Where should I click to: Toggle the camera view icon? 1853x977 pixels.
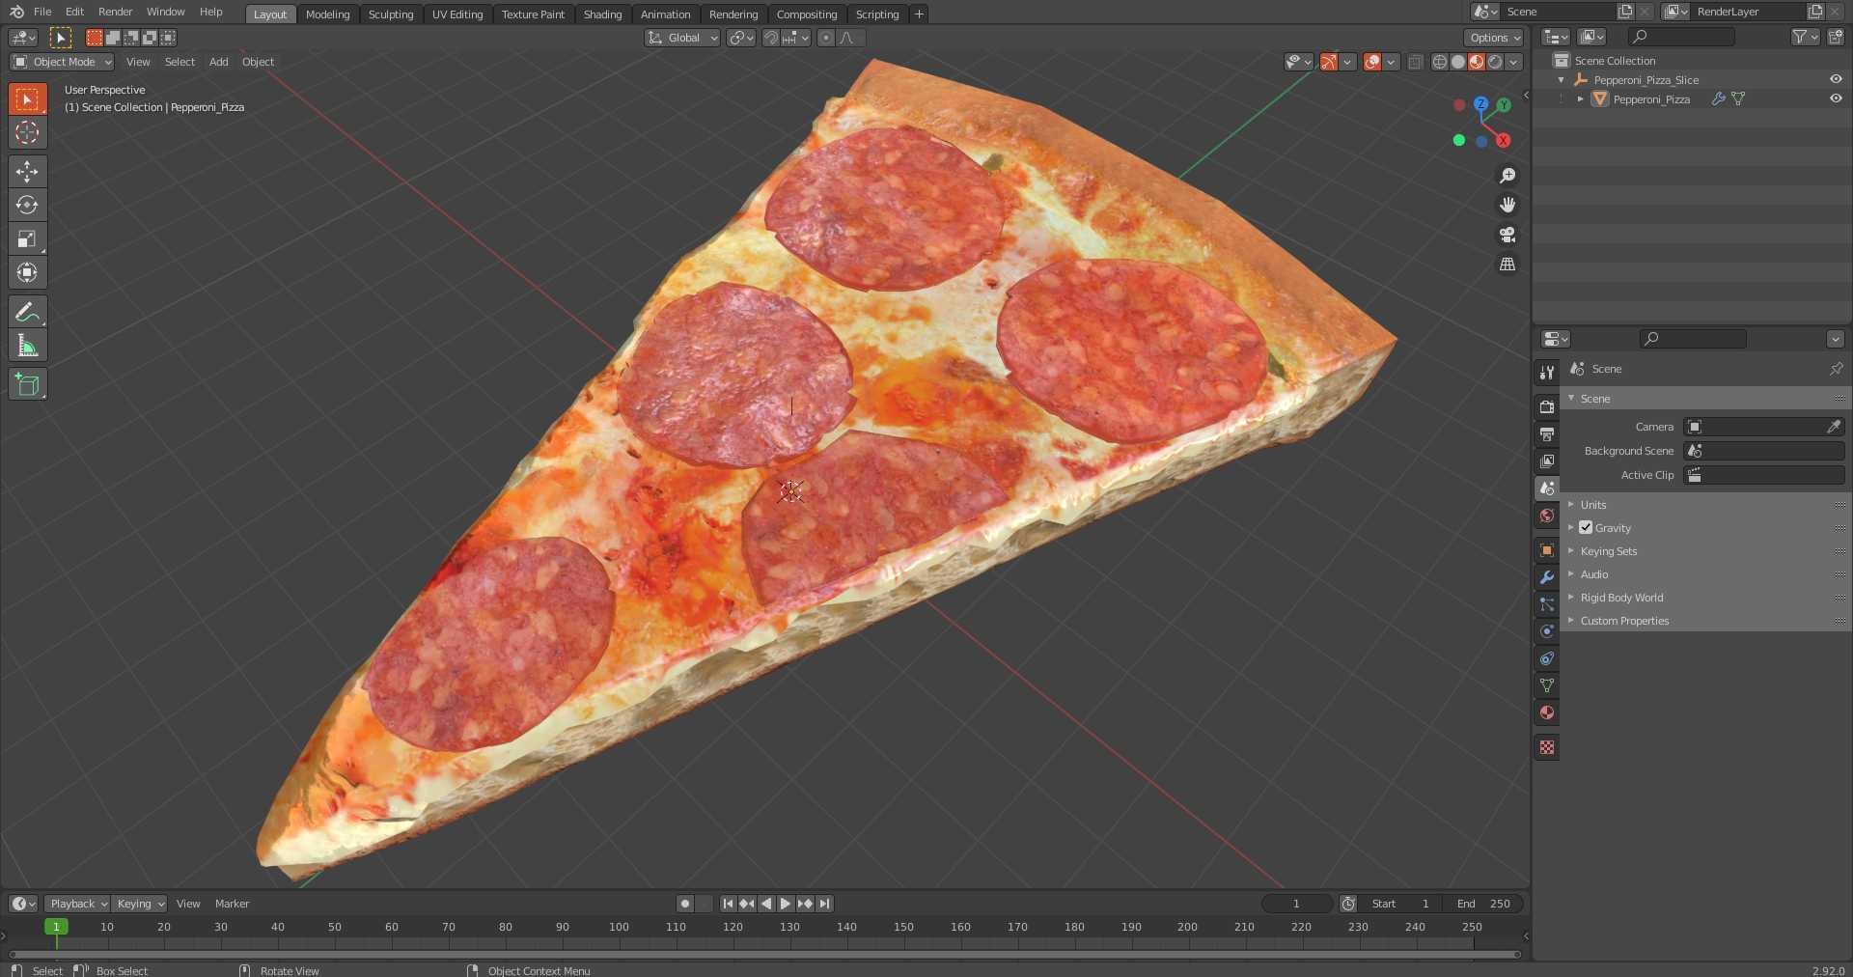(x=1507, y=235)
